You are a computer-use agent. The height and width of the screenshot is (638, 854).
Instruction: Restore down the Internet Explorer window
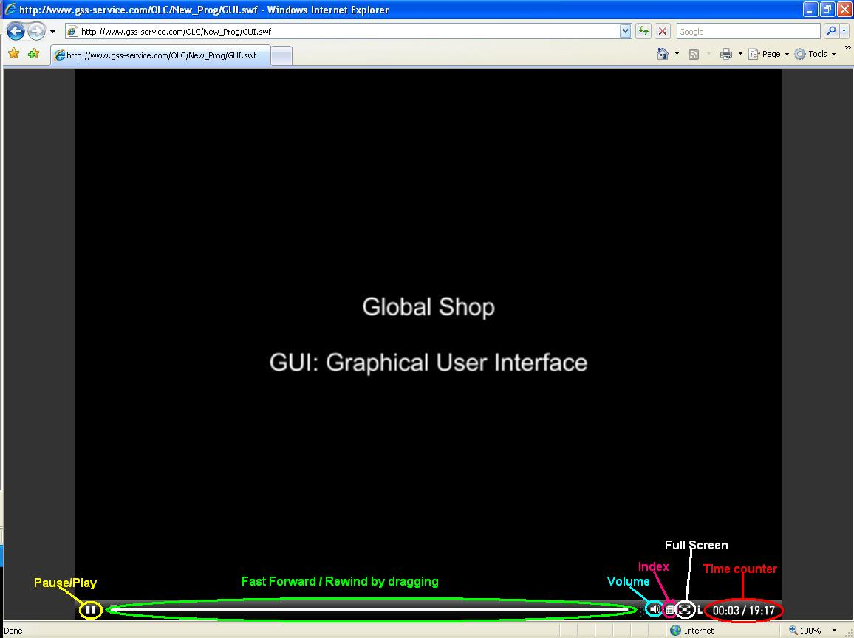[x=827, y=10]
